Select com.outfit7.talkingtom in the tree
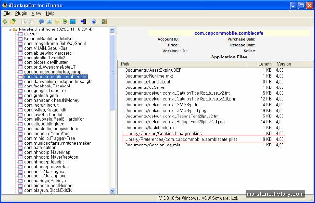The width and height of the screenshot is (315, 203). 44,176
